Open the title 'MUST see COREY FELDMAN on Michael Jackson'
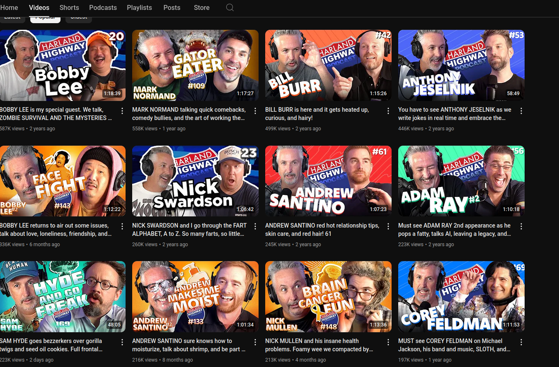The height and width of the screenshot is (367, 559). point(455,345)
